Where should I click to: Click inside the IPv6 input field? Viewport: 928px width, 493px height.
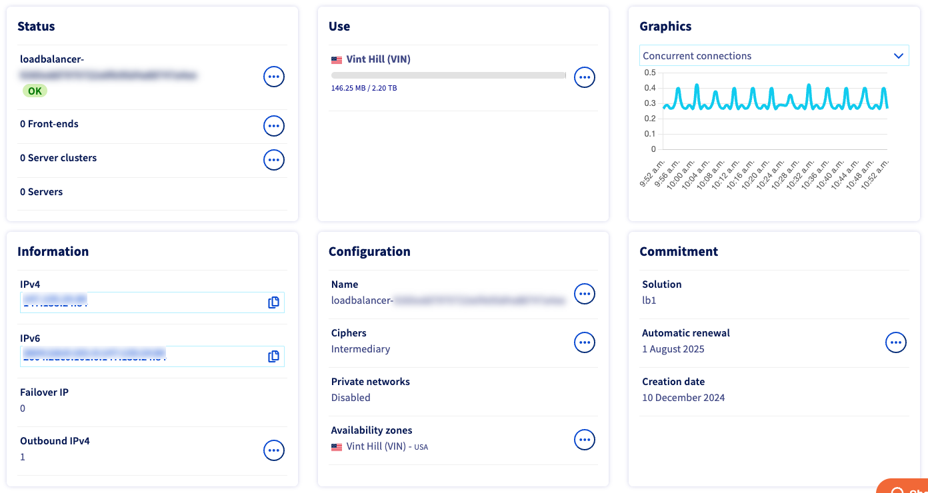click(x=133, y=356)
